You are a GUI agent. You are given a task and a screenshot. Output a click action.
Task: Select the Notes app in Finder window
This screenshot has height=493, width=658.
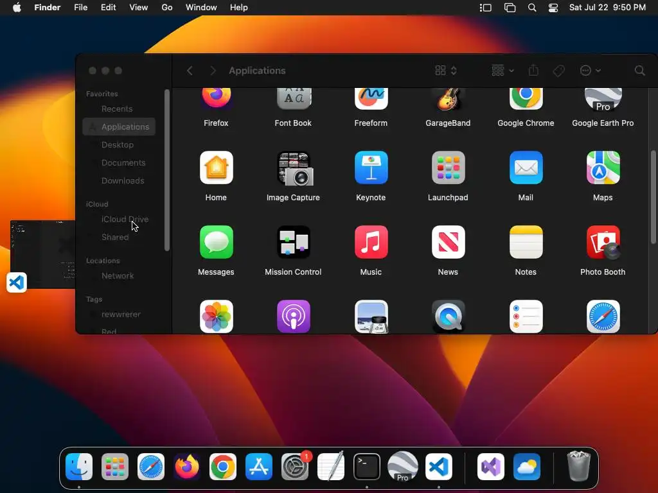tap(526, 242)
